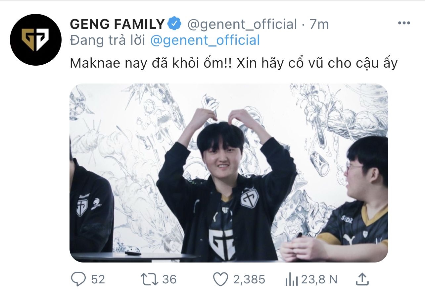Open the blue @genent_official reply-to mention
This screenshot has height=293, width=425.
click(x=205, y=40)
